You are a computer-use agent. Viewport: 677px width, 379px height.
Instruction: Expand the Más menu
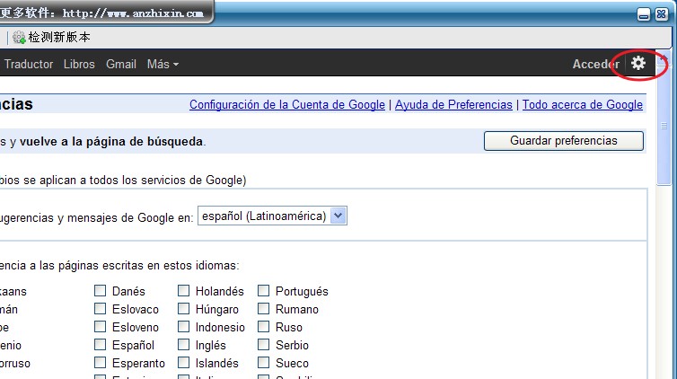coord(163,64)
